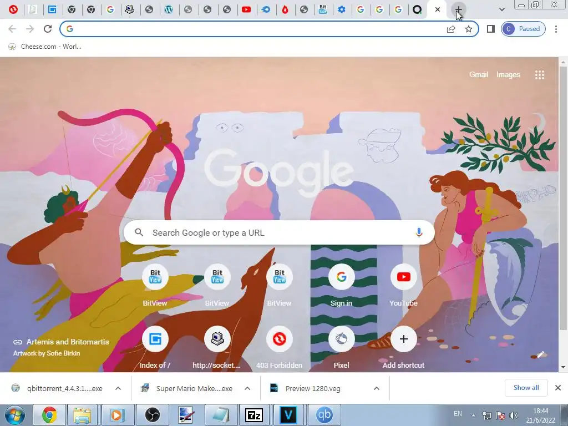This screenshot has width=568, height=426.
Task: Open Windows Media Player taskbar icon
Action: 118,415
